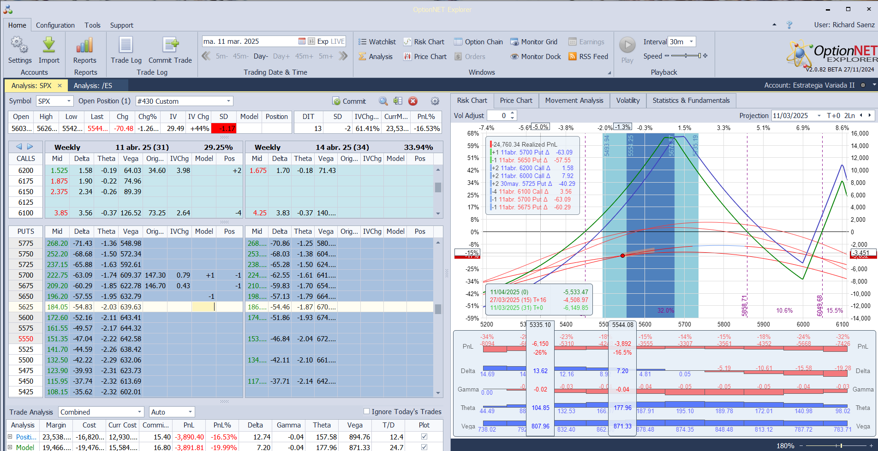Open the Statistics & Fundamentals tab

tap(691, 101)
